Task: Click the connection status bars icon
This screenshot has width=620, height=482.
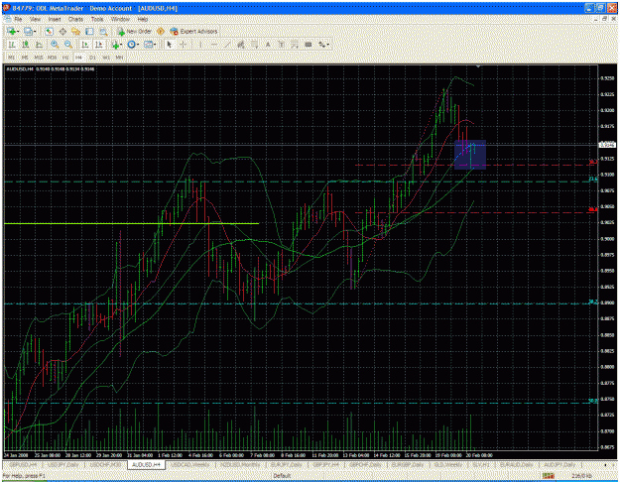Action: coord(548,476)
